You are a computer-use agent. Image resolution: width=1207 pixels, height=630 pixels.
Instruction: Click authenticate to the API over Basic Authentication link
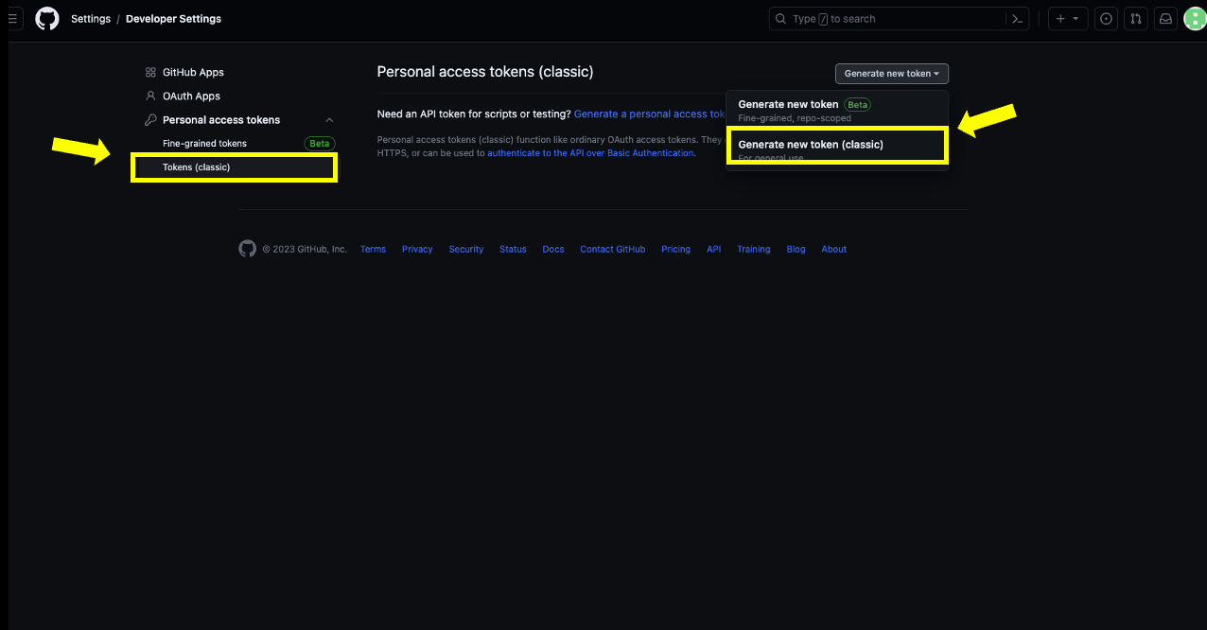pos(590,153)
